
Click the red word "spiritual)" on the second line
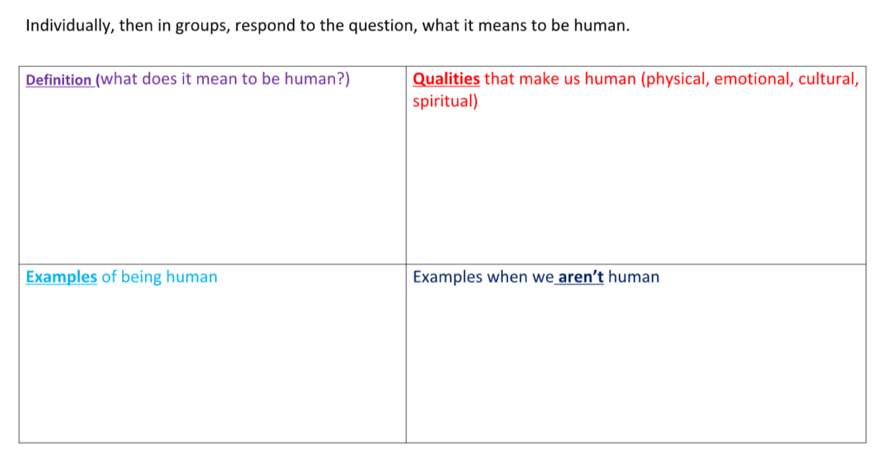[x=445, y=102]
